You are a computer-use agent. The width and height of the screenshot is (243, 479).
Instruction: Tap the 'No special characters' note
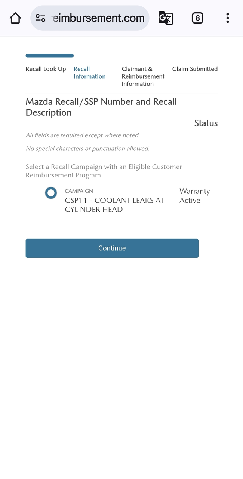tap(87, 149)
